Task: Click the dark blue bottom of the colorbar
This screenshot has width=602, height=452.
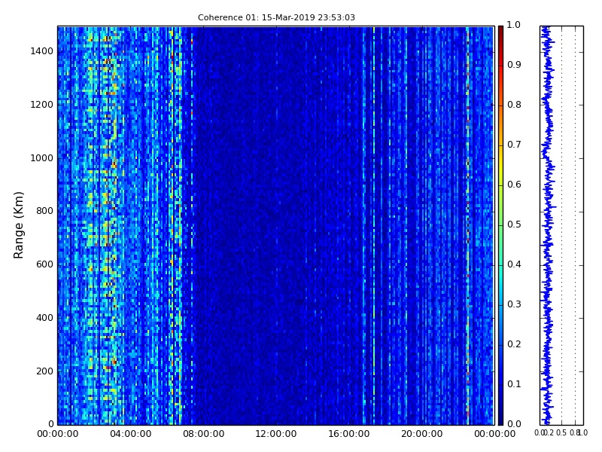Action: pos(500,415)
